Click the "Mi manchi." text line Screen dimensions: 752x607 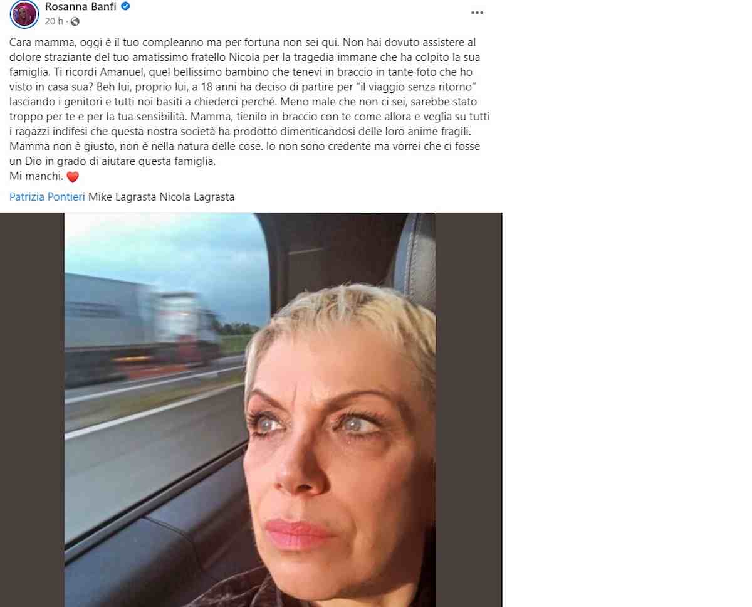point(36,177)
